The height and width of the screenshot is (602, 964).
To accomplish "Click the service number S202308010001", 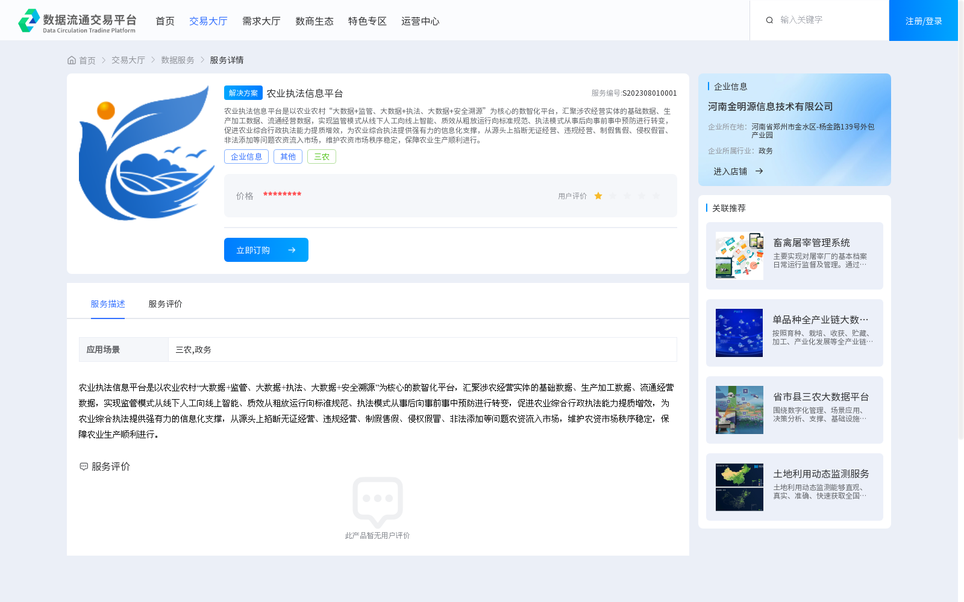I will point(649,93).
